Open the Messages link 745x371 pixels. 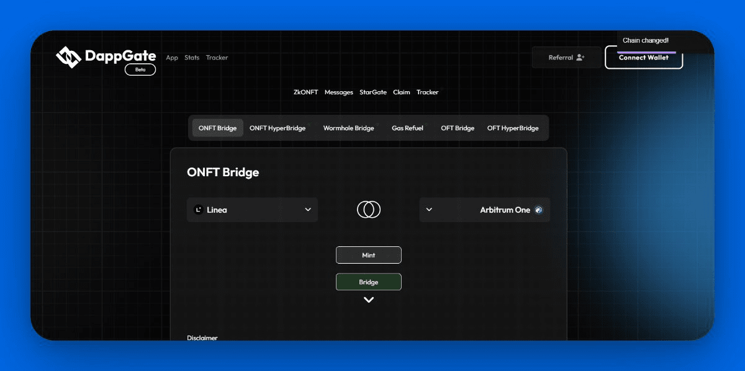coord(339,92)
